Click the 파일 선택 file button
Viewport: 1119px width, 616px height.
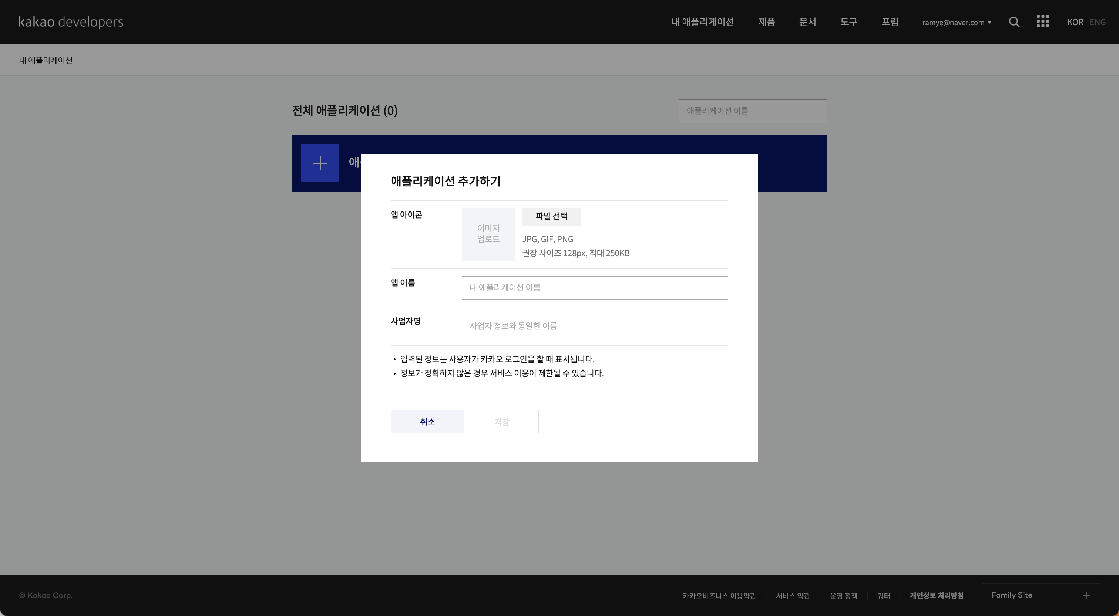tap(551, 216)
